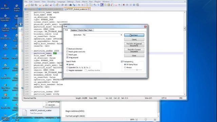
Task: Click the Cut toolbar icon
Action: (x=51, y=5)
